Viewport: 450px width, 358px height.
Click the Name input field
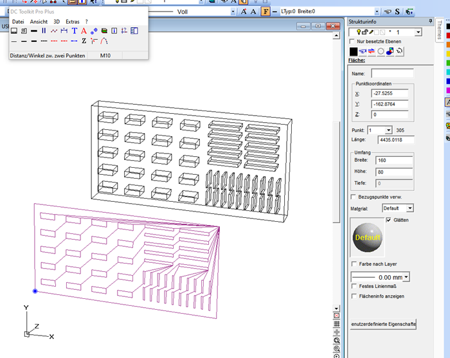coord(392,73)
